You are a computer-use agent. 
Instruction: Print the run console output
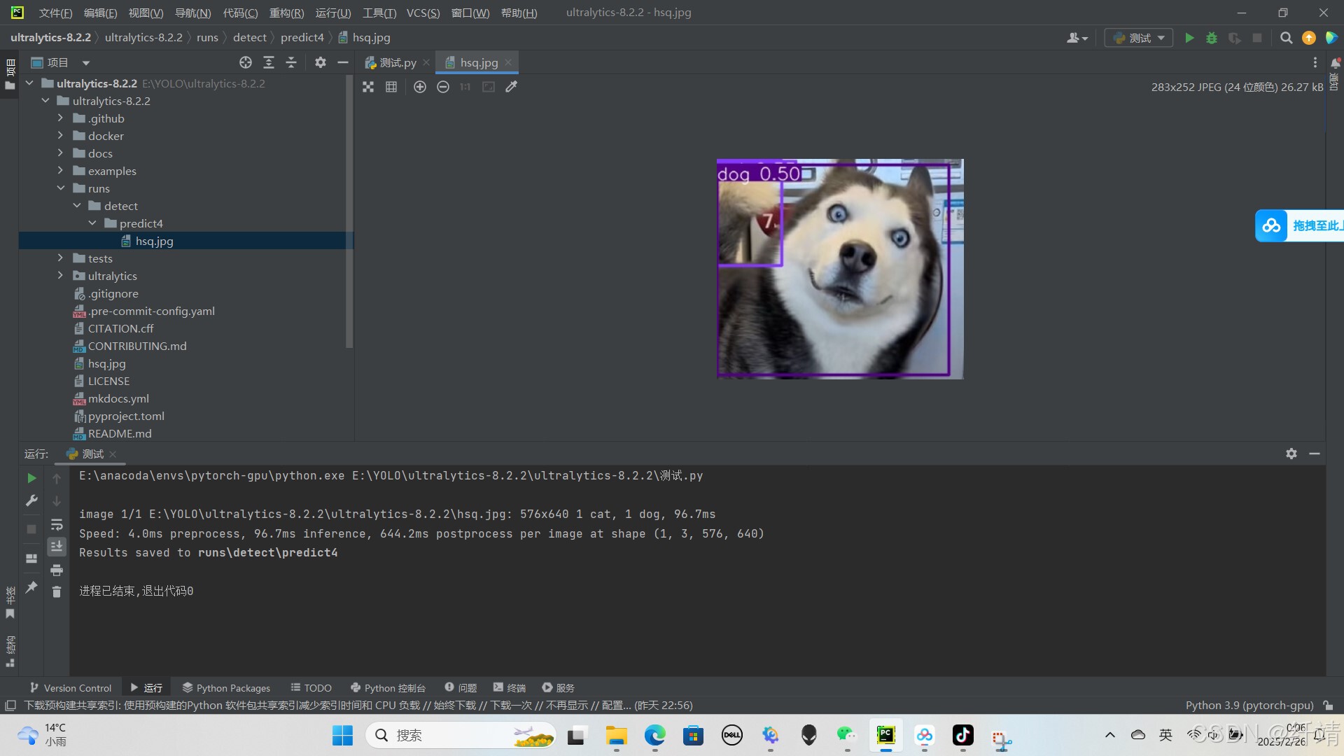tap(57, 570)
